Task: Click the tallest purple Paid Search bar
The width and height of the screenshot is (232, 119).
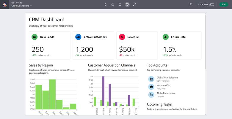Action: [103, 91]
